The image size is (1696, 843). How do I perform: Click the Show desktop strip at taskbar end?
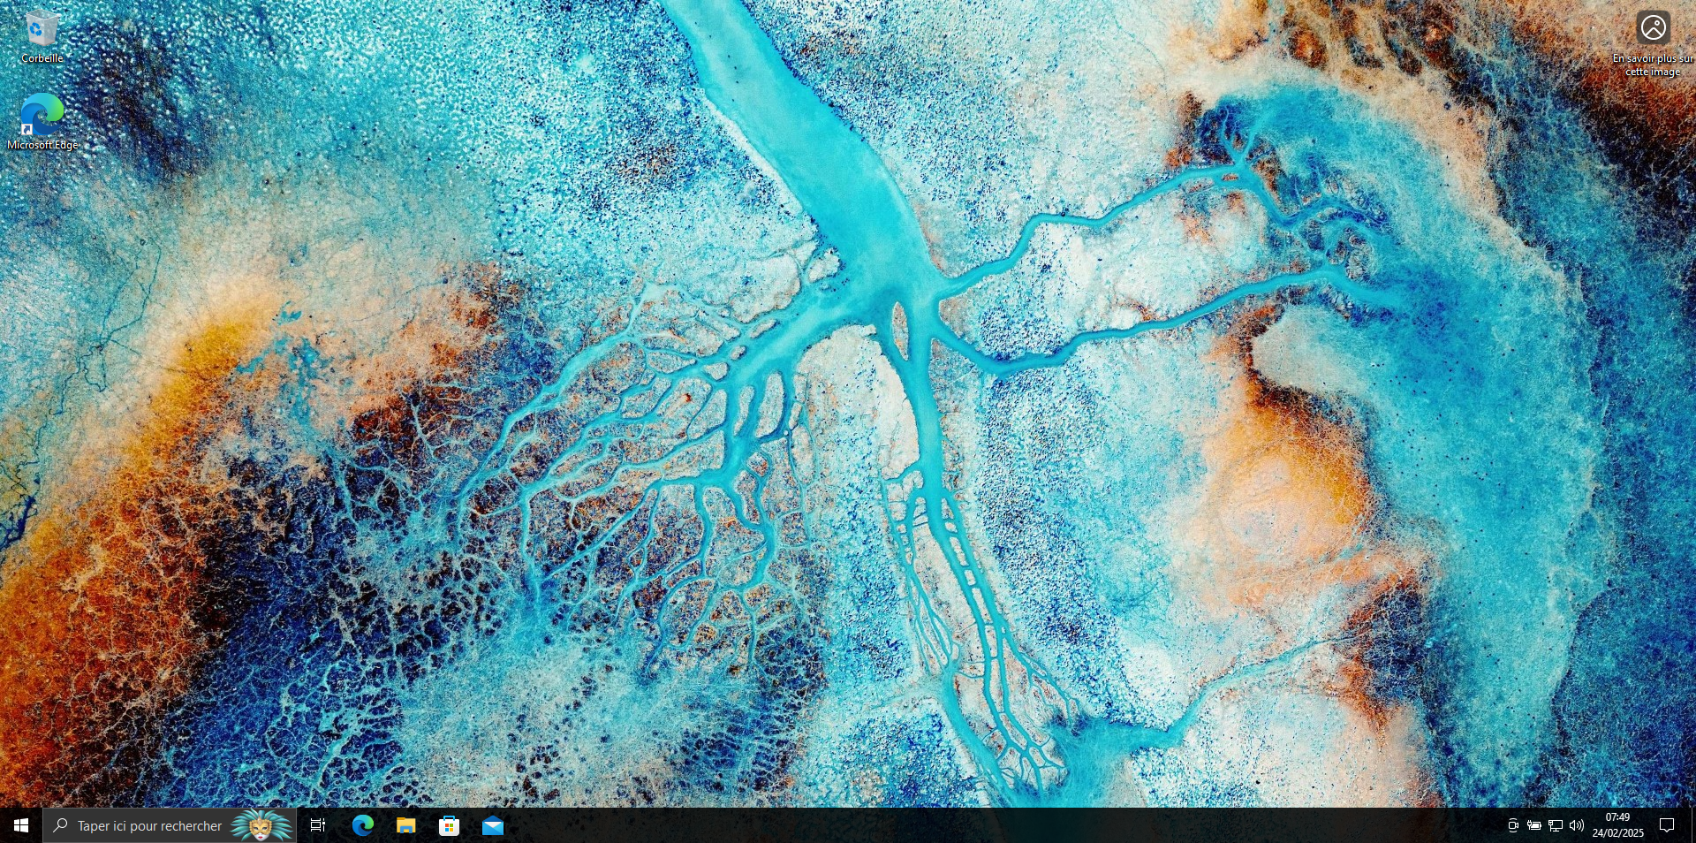1692,825
